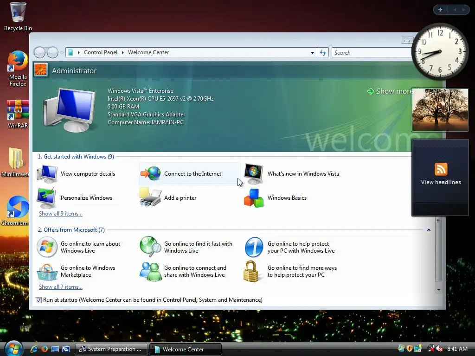Viewport: 475px width, 356px height.
Task: Open recent pages dropdown next to navigation buttons
Action: (x=62, y=53)
